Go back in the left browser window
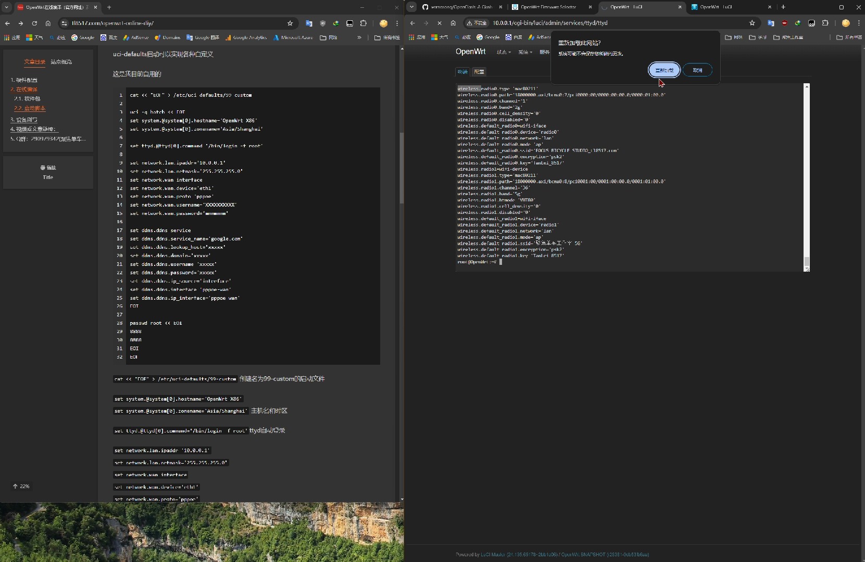Screen dimensions: 865x562 tap(7, 23)
